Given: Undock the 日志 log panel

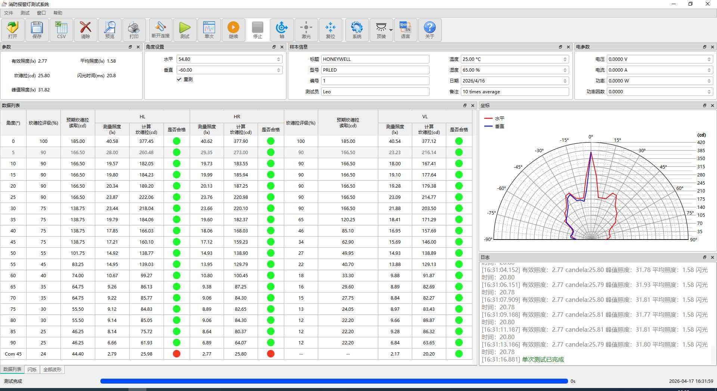Looking at the screenshot, I should (705, 257).
